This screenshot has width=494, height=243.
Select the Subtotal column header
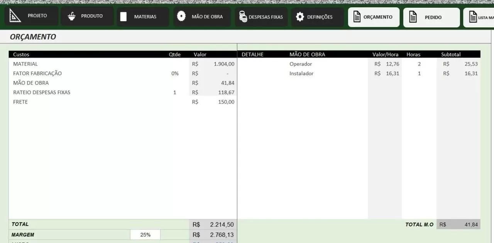(x=451, y=54)
